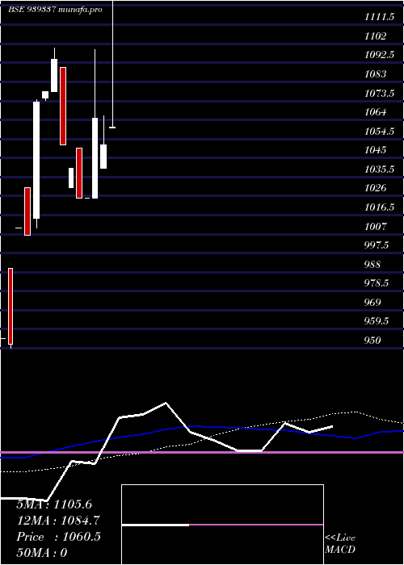The image size is (404, 565).
Task: Click the 5MA : 1105.6 readout
Action: tap(54, 504)
